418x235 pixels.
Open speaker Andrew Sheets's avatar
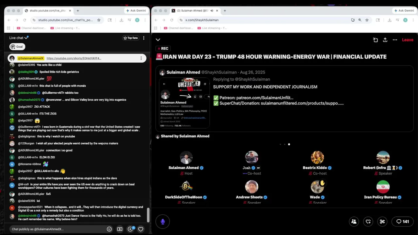pyautogui.click(x=251, y=187)
